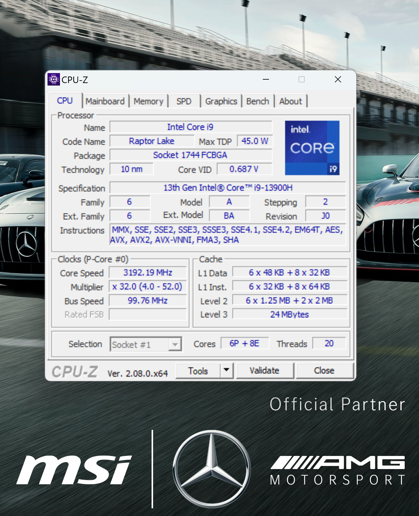This screenshot has height=516, width=419.
Task: Click the Multiplier value 'x 32.0 (4.0 - 52.0)'
Action: pos(148,286)
